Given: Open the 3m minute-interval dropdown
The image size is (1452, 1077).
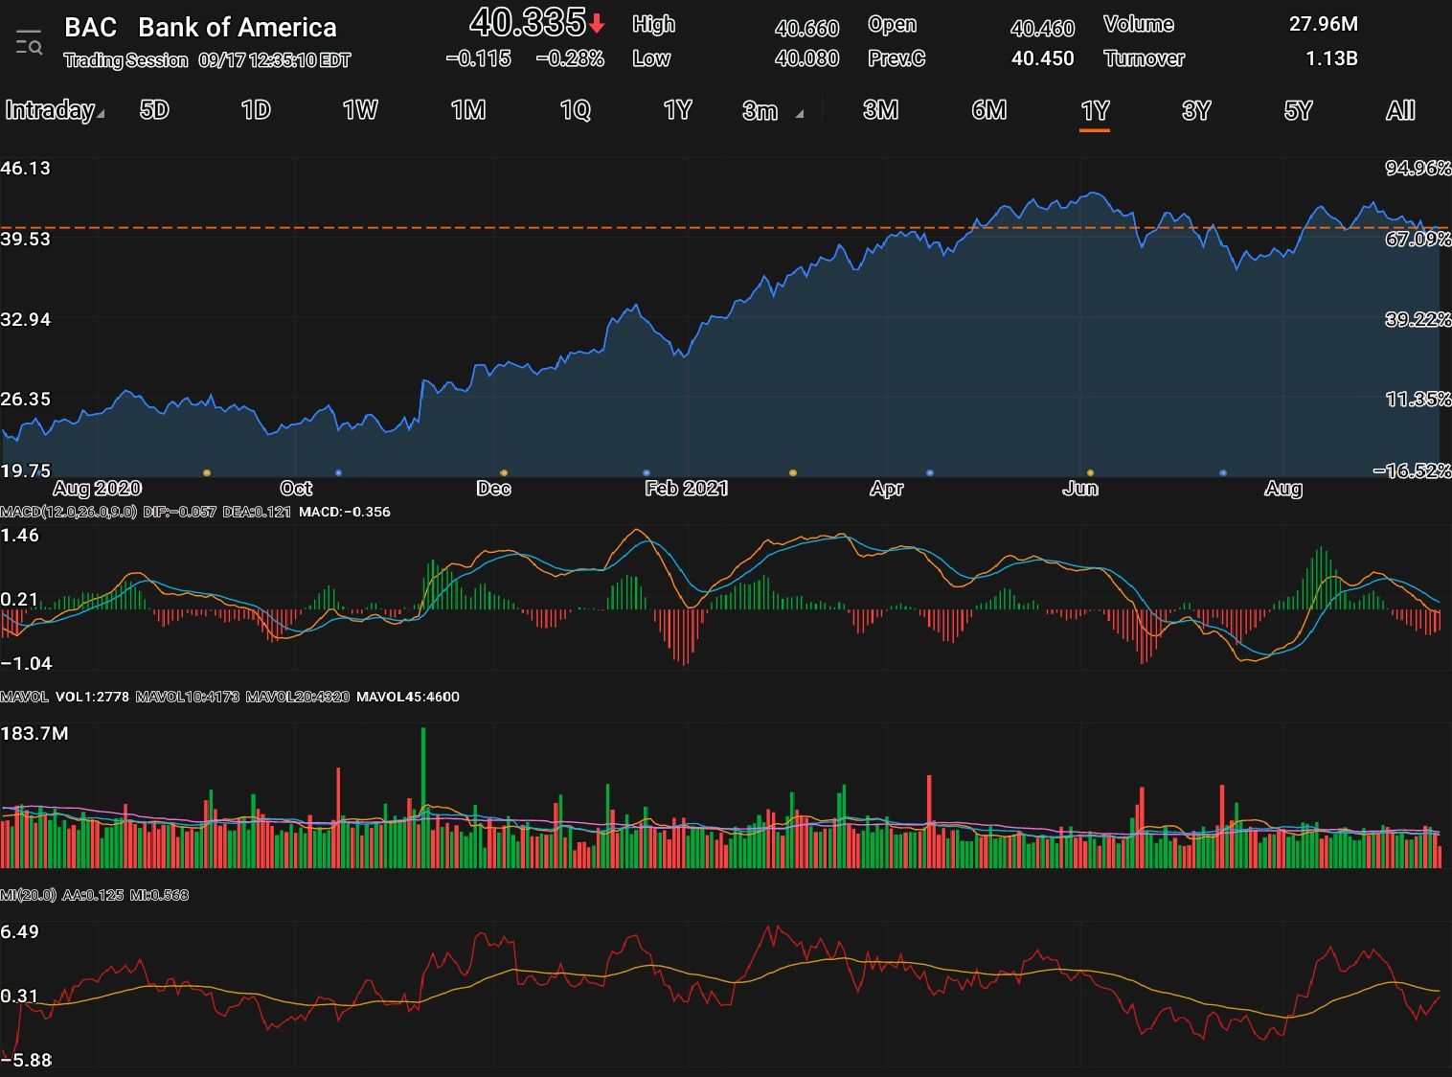Looking at the screenshot, I should point(772,111).
